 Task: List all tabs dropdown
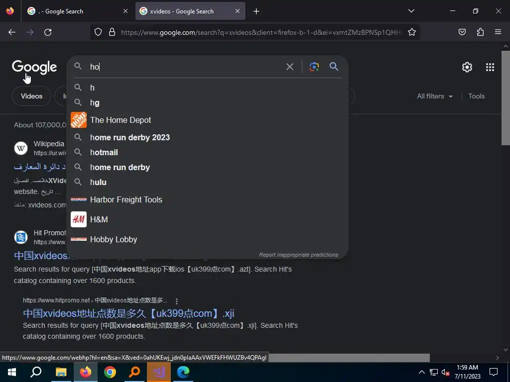coord(411,11)
